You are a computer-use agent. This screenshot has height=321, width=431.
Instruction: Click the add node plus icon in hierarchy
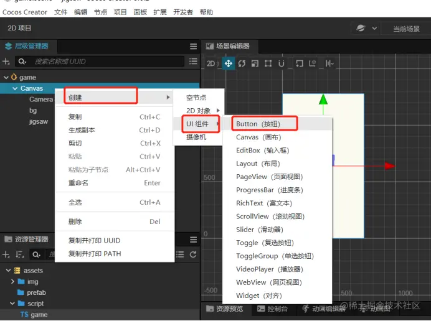pos(6,61)
